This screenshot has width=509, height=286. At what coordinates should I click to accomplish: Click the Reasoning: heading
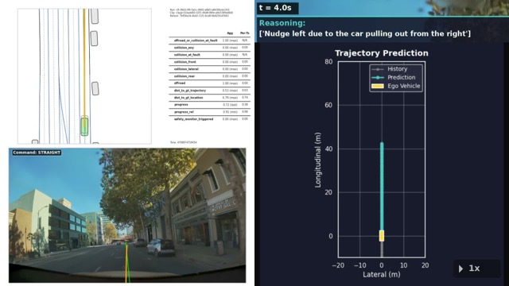click(x=282, y=23)
